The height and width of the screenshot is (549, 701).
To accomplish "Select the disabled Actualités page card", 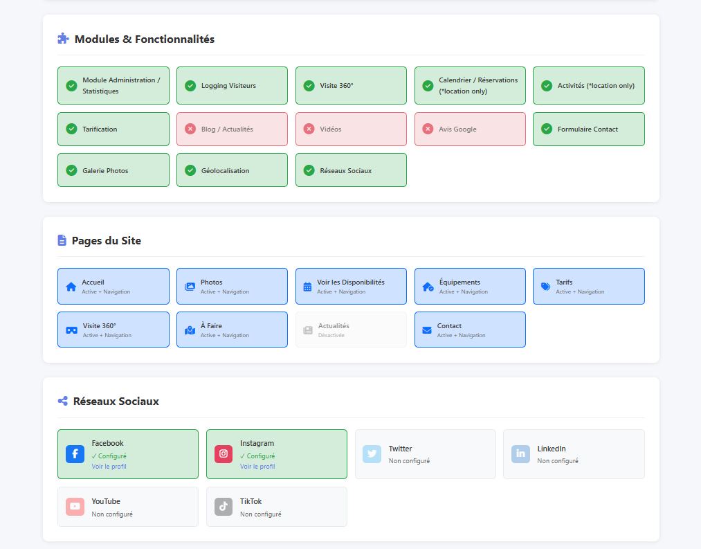I will pos(351,330).
